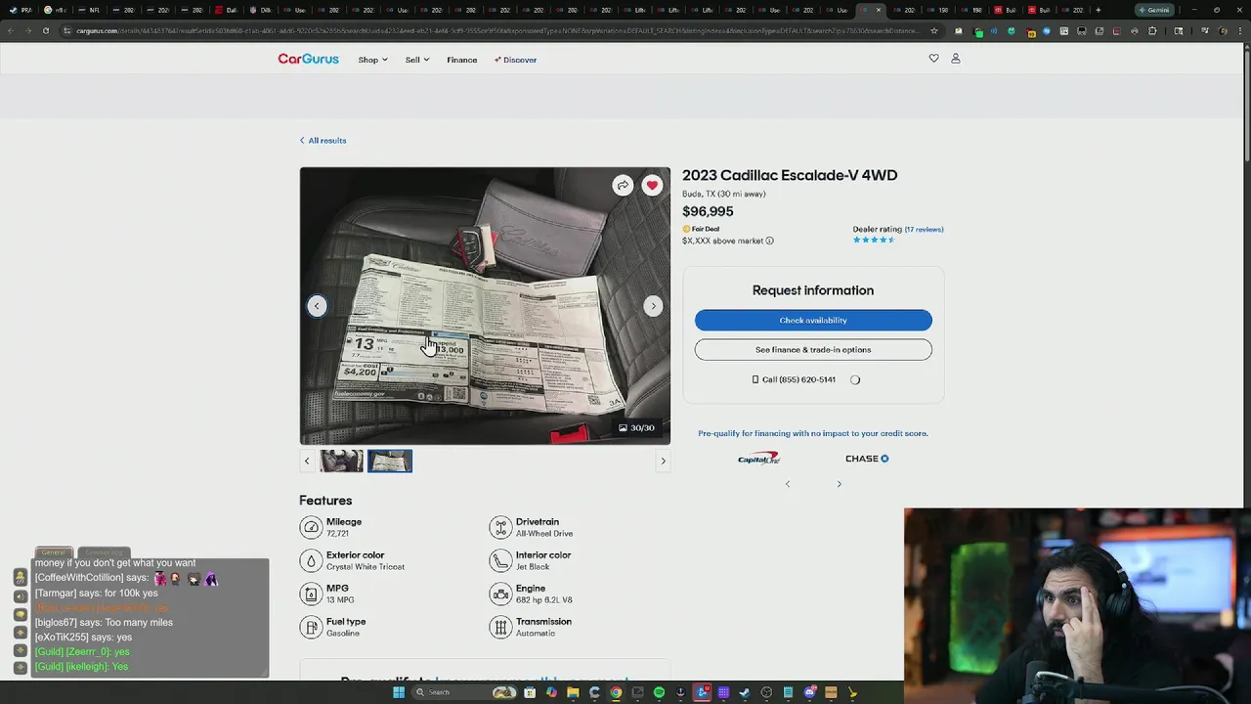Open the 17 reviews link
Screen dimensions: 1251x704
coord(925,230)
